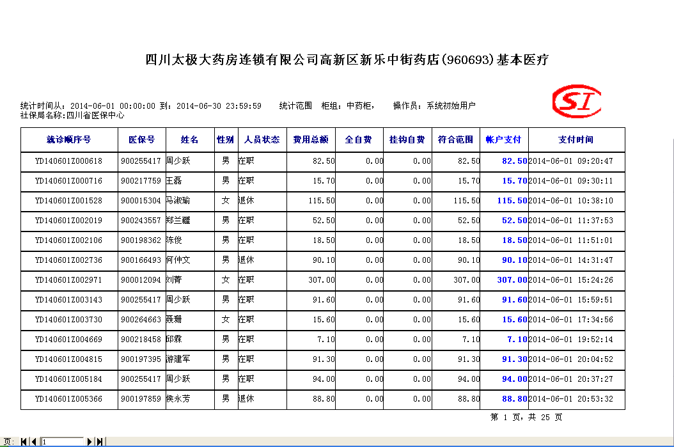Click insurance number 900015304
674x447 pixels.
click(x=141, y=201)
